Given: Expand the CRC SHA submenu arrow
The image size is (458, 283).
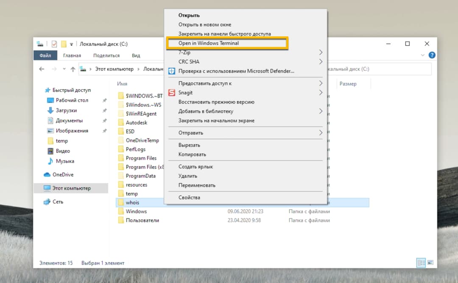Looking at the screenshot, I should [x=321, y=62].
